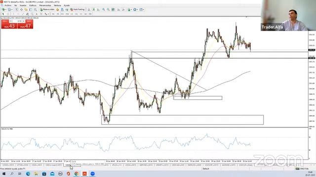Select the crosshair tool

[x=8, y=14]
